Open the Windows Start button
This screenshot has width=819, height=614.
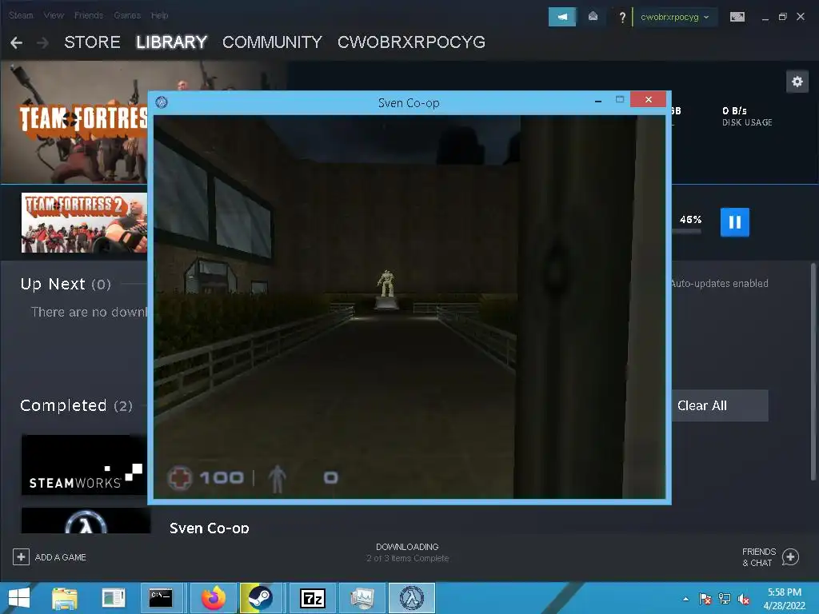19,598
